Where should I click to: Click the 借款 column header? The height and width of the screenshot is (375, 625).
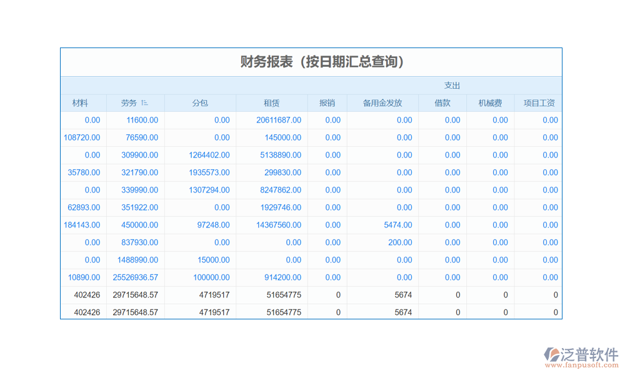[x=442, y=103]
